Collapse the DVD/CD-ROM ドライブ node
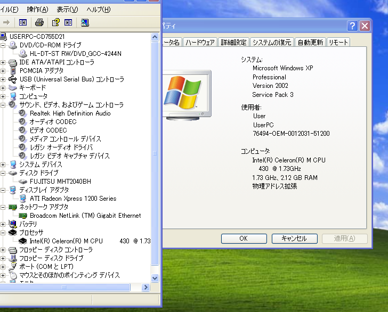Image resolution: width=388 pixels, height=312 pixels. (x=3, y=45)
